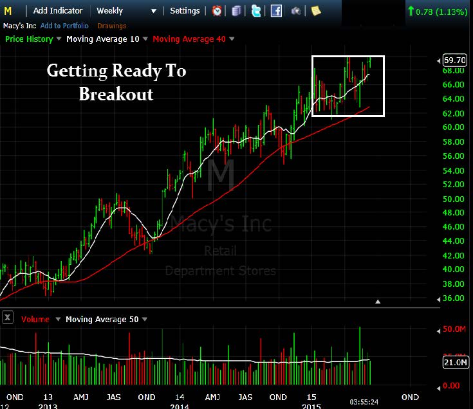Click the 2014 year axis label
The height and width of the screenshot is (409, 473).
pyautogui.click(x=180, y=406)
